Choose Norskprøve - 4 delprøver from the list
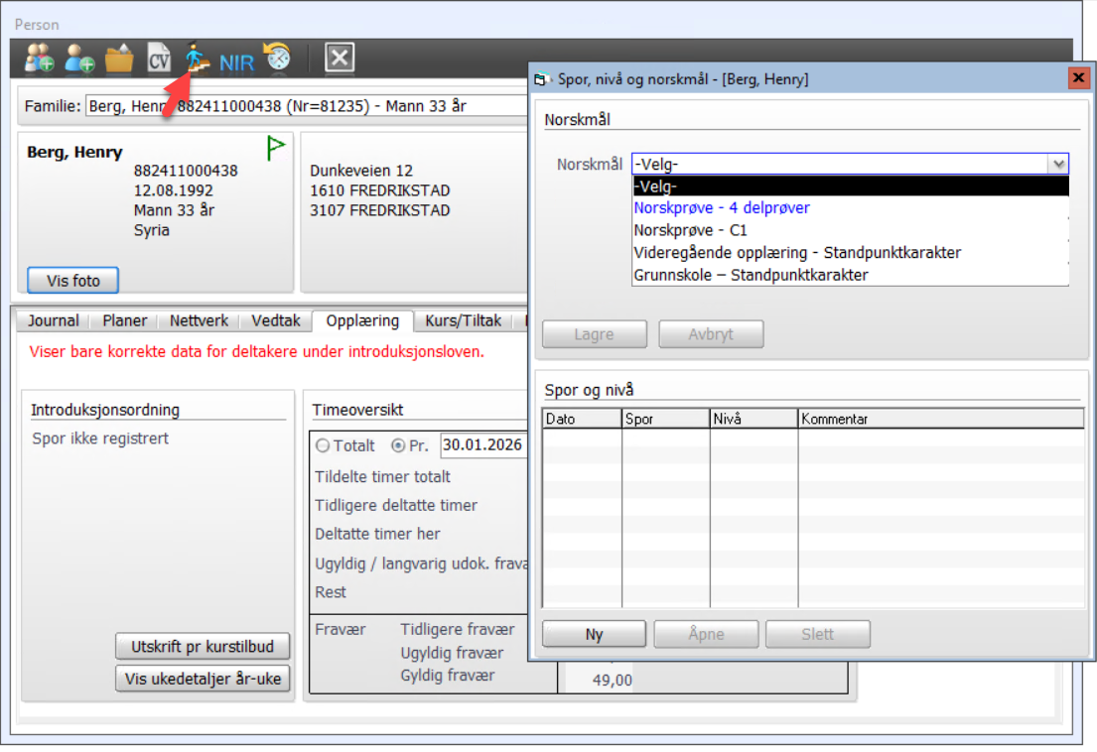The height and width of the screenshot is (752, 1097). click(721, 208)
